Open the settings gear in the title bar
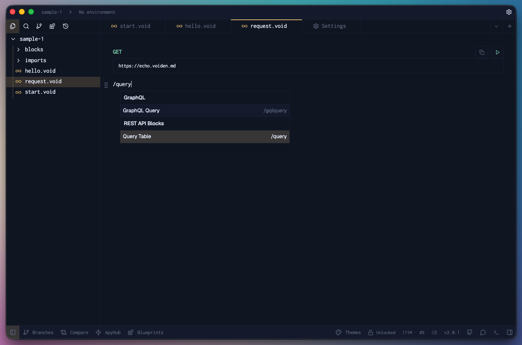 pos(509,12)
